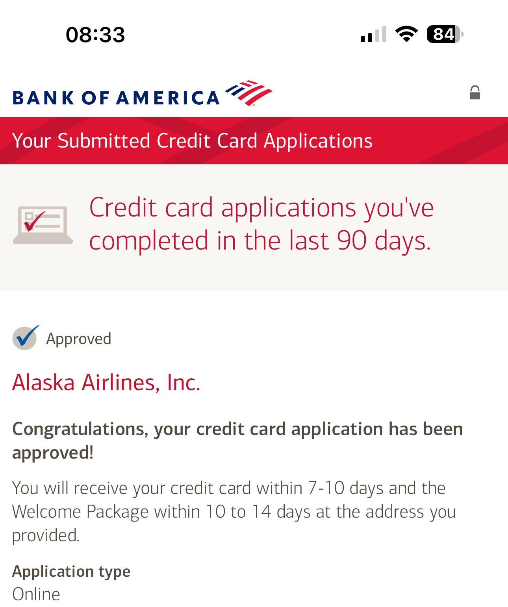Tap the 'Welcome Package' delivery line
The height and width of the screenshot is (607, 508).
click(234, 512)
